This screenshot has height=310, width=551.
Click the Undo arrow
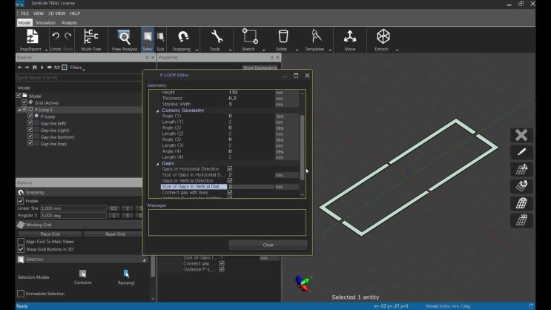point(56,37)
